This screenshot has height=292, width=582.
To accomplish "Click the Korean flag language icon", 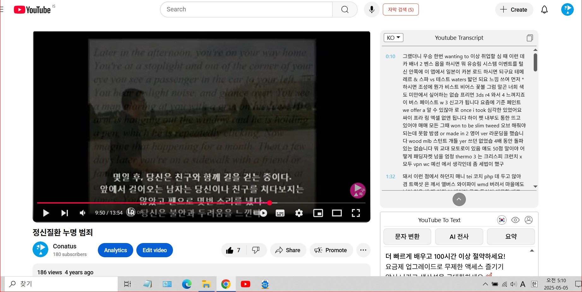I will point(502,220).
